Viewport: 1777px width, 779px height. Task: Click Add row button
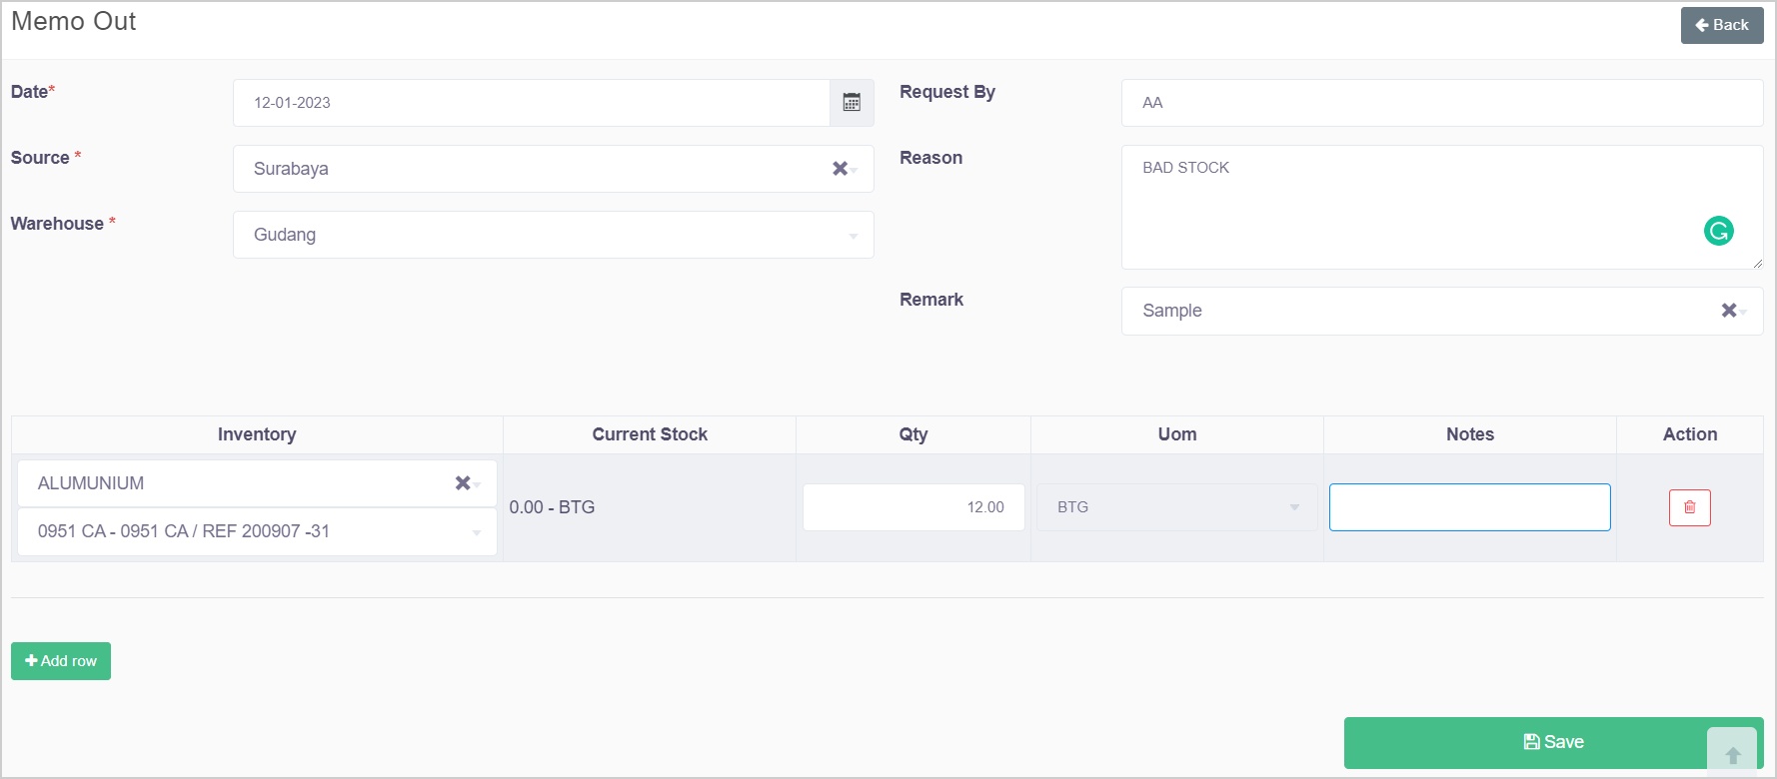coord(61,661)
